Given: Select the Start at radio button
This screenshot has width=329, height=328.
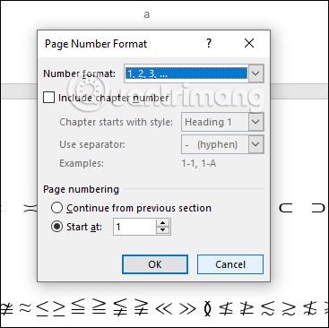Looking at the screenshot, I should click(x=56, y=227).
